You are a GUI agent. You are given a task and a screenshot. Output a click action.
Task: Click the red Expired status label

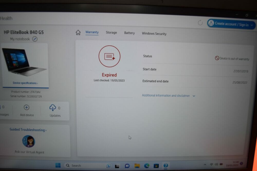pyautogui.click(x=109, y=75)
